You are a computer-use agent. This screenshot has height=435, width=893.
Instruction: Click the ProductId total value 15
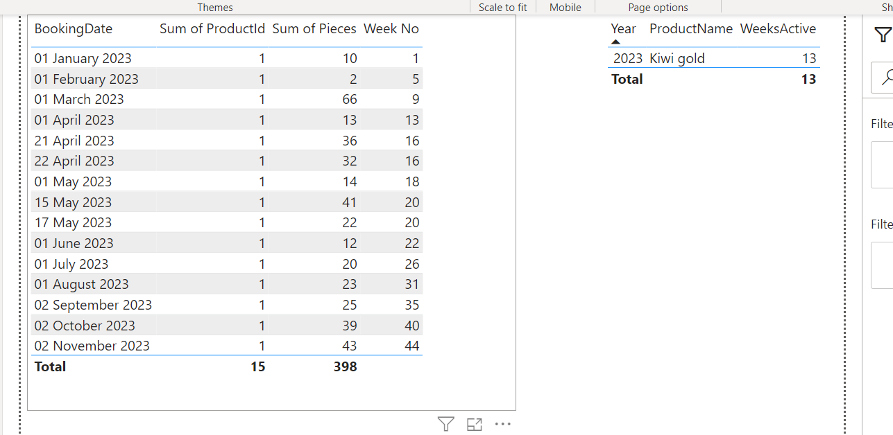tap(257, 366)
